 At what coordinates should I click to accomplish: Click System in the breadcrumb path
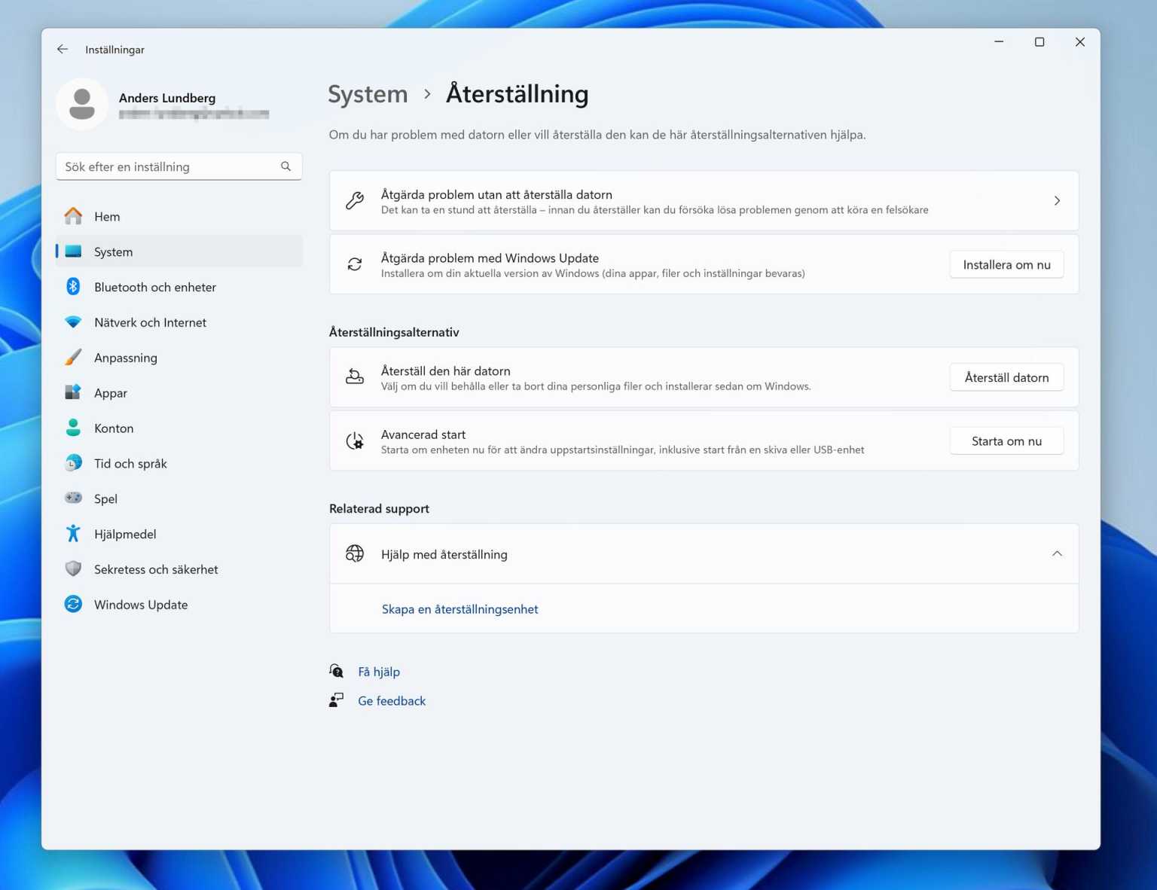coord(368,94)
